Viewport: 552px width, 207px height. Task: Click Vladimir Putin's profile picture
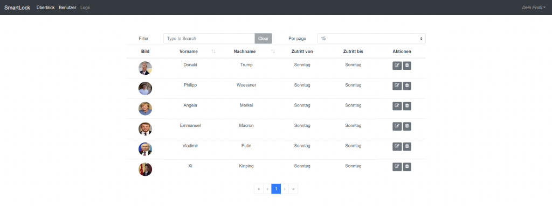[145, 149]
